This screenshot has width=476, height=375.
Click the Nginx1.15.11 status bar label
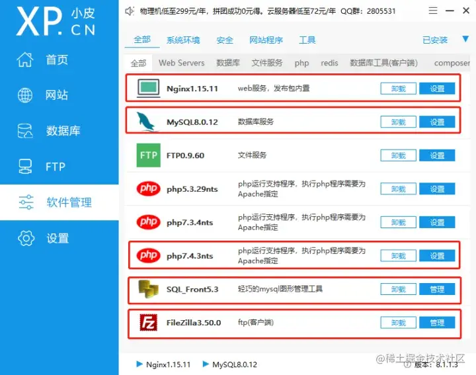click(x=168, y=364)
